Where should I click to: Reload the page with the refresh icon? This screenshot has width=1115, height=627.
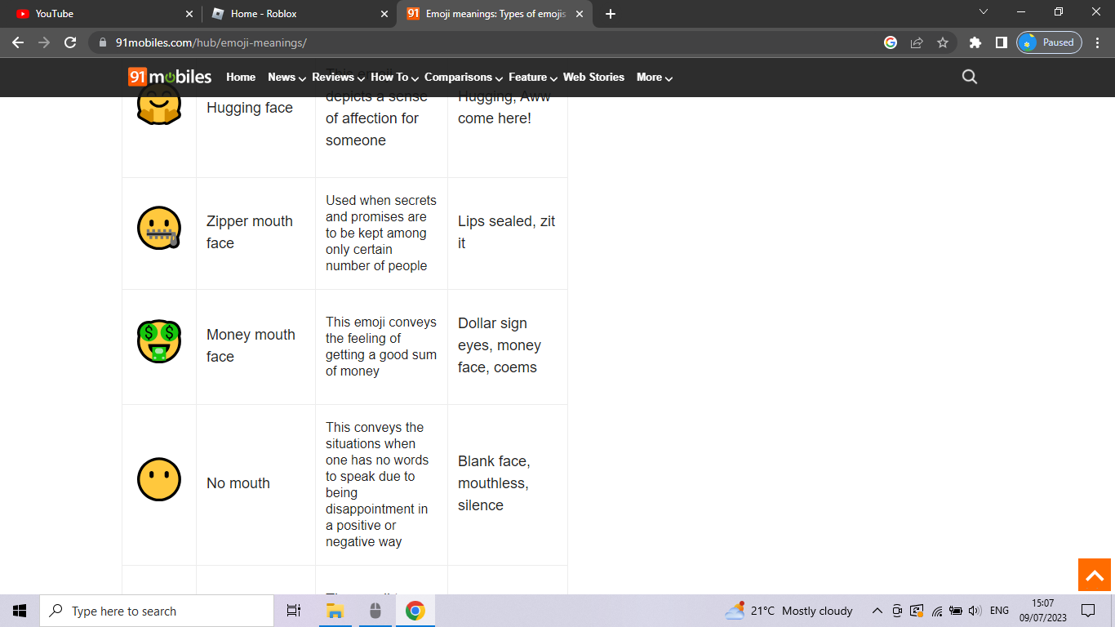pos(70,42)
